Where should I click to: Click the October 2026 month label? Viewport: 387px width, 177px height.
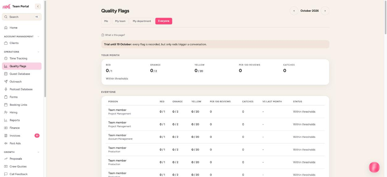(310, 11)
